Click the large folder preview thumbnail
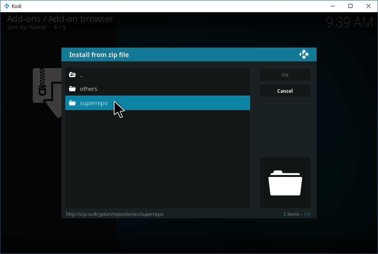Image resolution: width=378 pixels, height=254 pixels. [285, 183]
